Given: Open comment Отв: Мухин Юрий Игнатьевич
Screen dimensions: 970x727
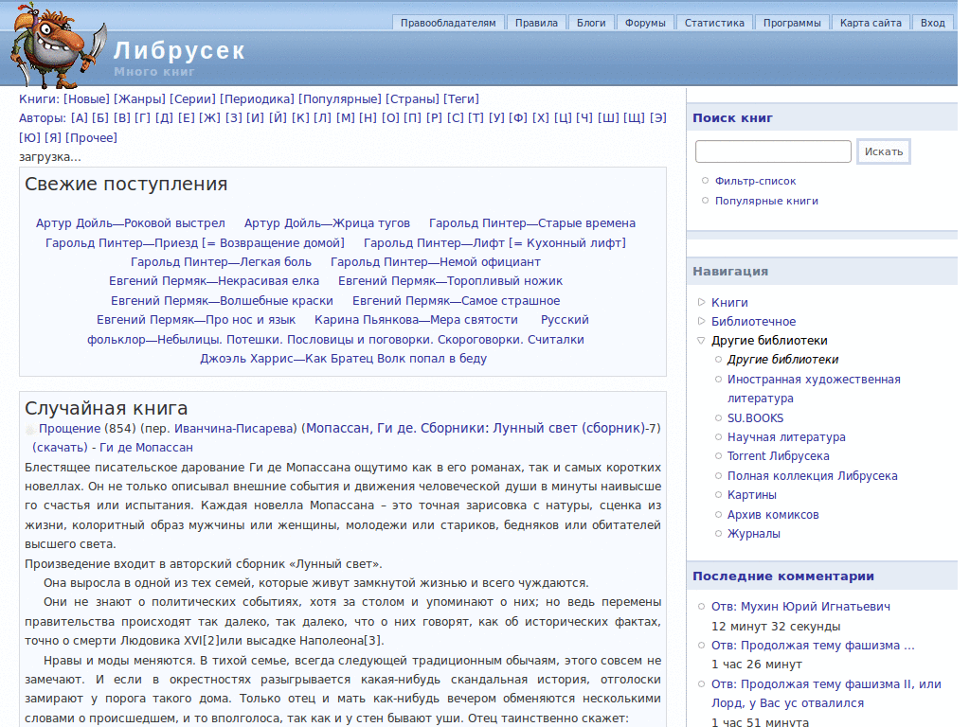Looking at the screenshot, I should point(800,607).
